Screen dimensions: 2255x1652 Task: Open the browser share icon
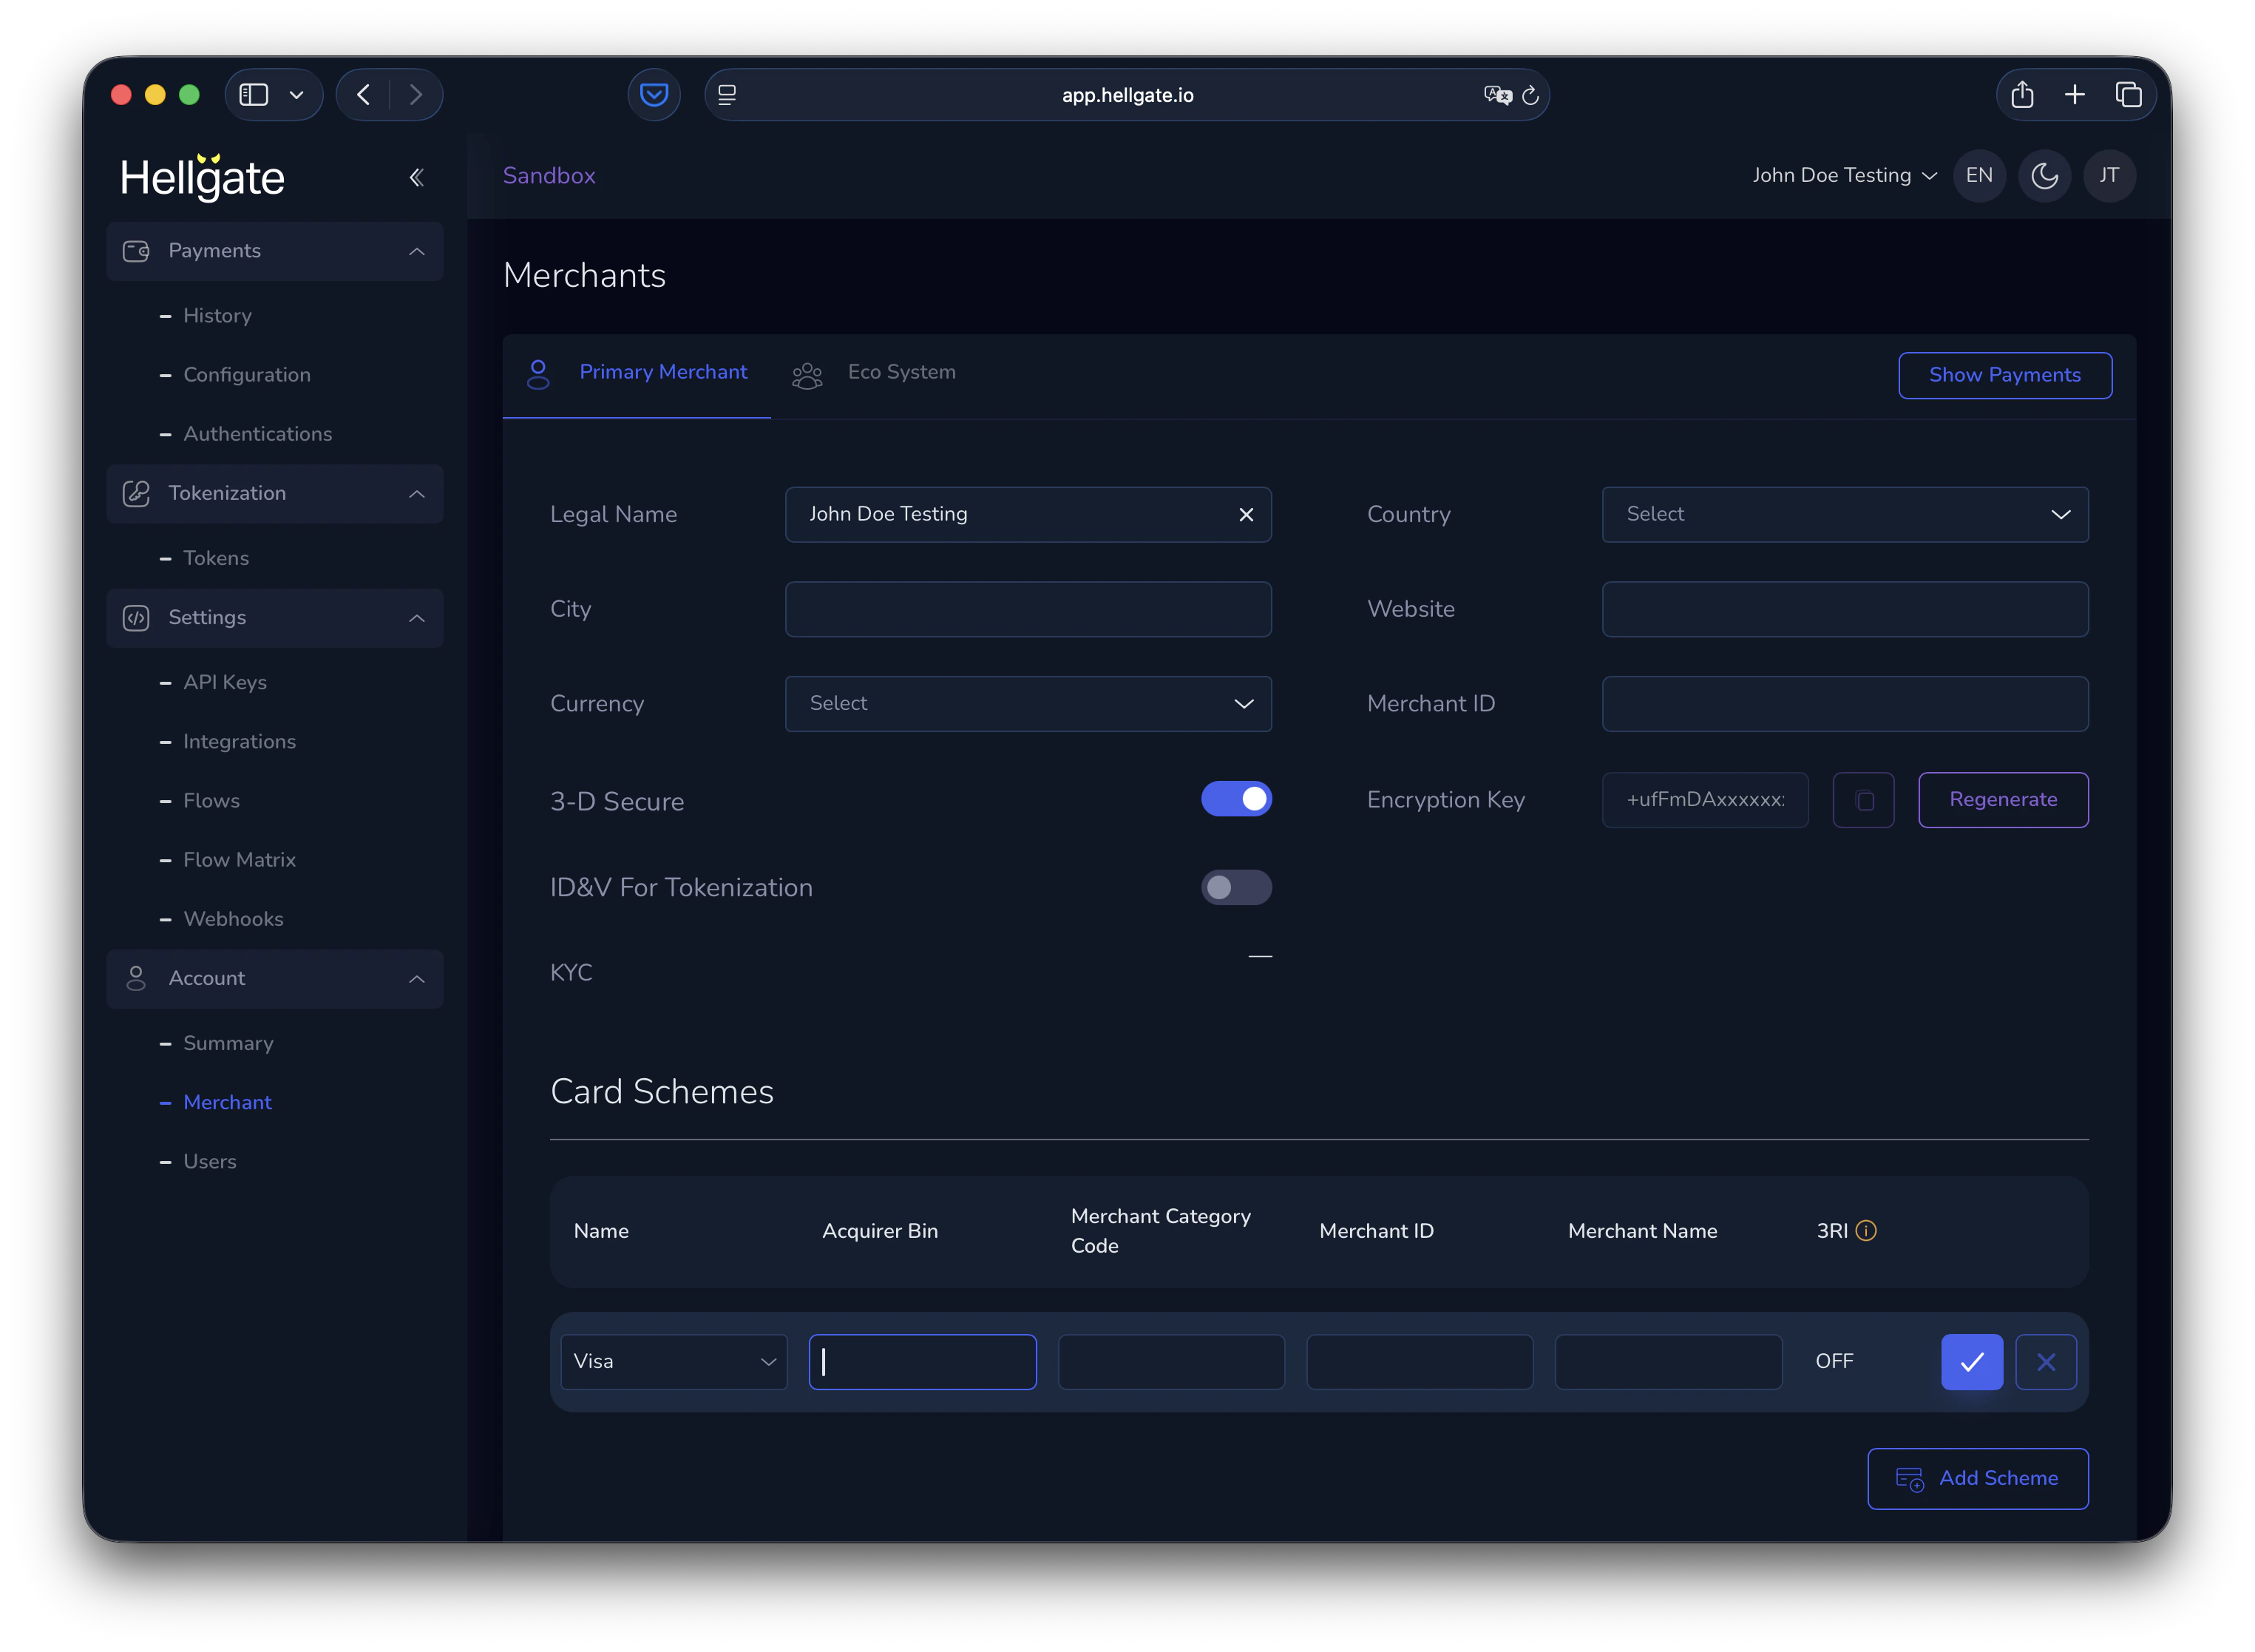pos(2022,95)
